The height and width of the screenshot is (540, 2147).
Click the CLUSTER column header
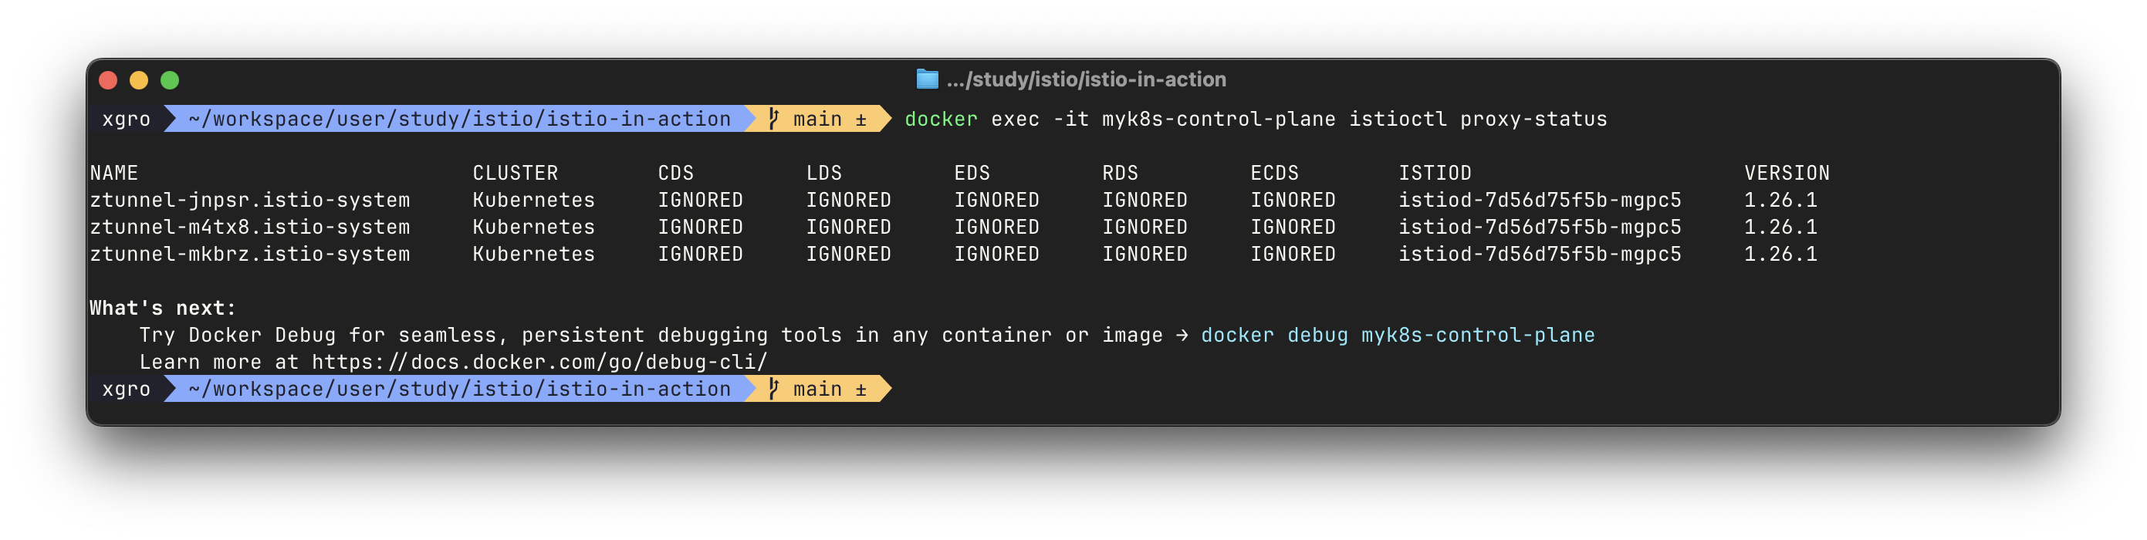tap(515, 173)
